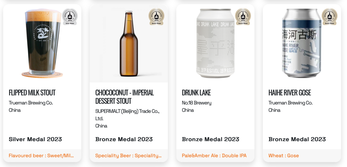Image resolution: width=347 pixels, height=167 pixels.
Task: Click bronze medal badge on Haihe River Gose
Action: [x=329, y=16]
